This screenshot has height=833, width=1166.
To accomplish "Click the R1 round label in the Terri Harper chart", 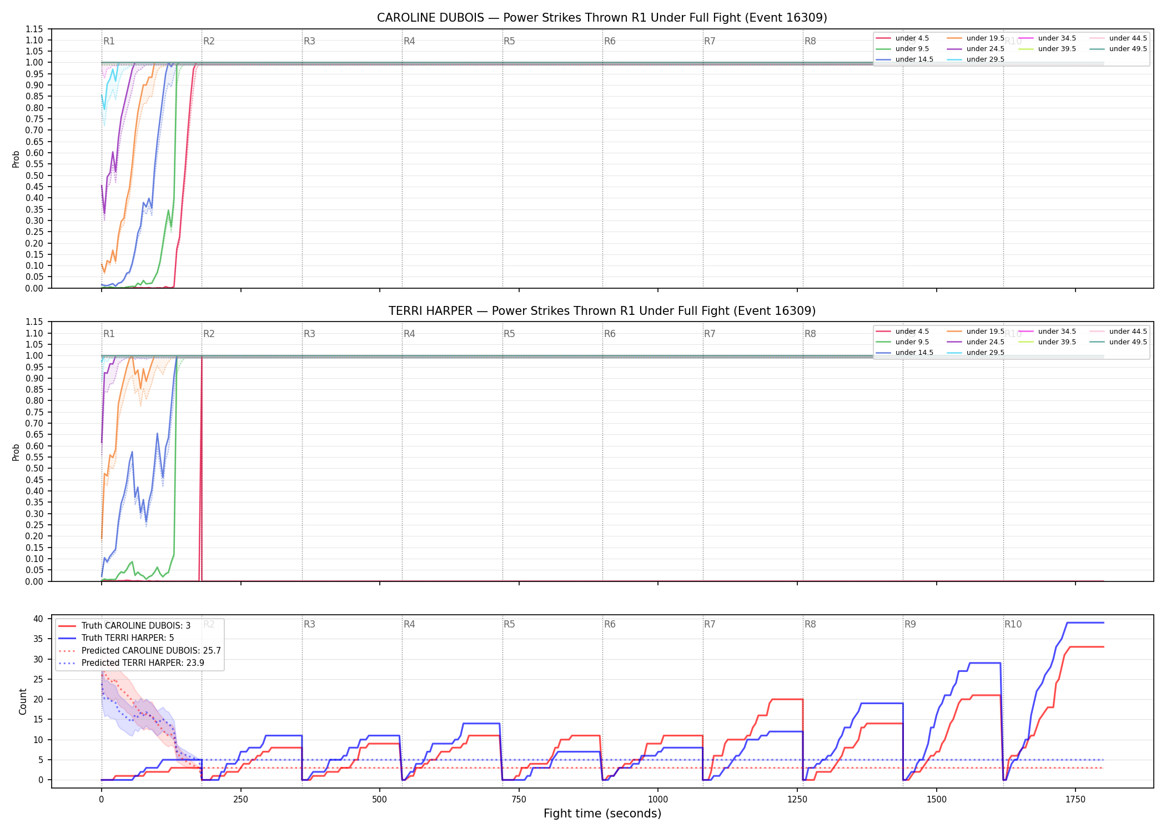I will (109, 334).
